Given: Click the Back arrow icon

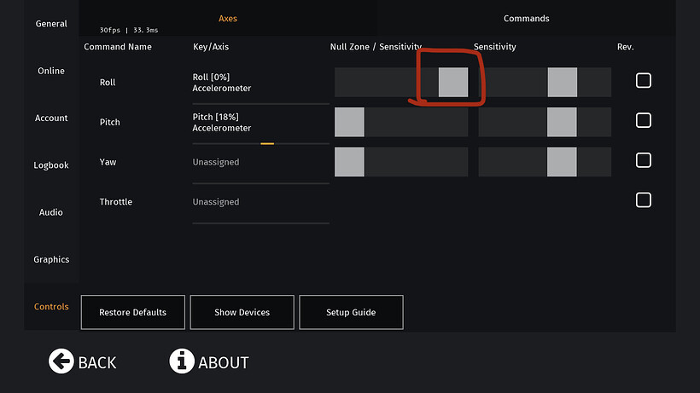Looking at the screenshot, I should click(x=61, y=361).
